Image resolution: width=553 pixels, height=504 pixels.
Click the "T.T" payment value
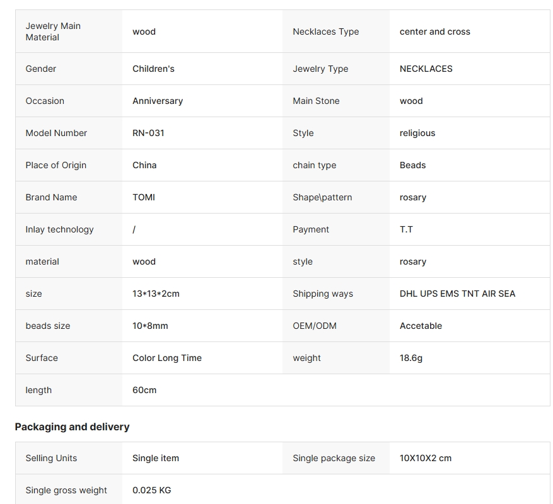coord(406,229)
